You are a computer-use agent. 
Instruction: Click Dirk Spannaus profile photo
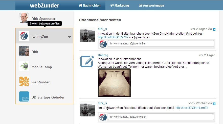pyautogui.click(x=24, y=18)
